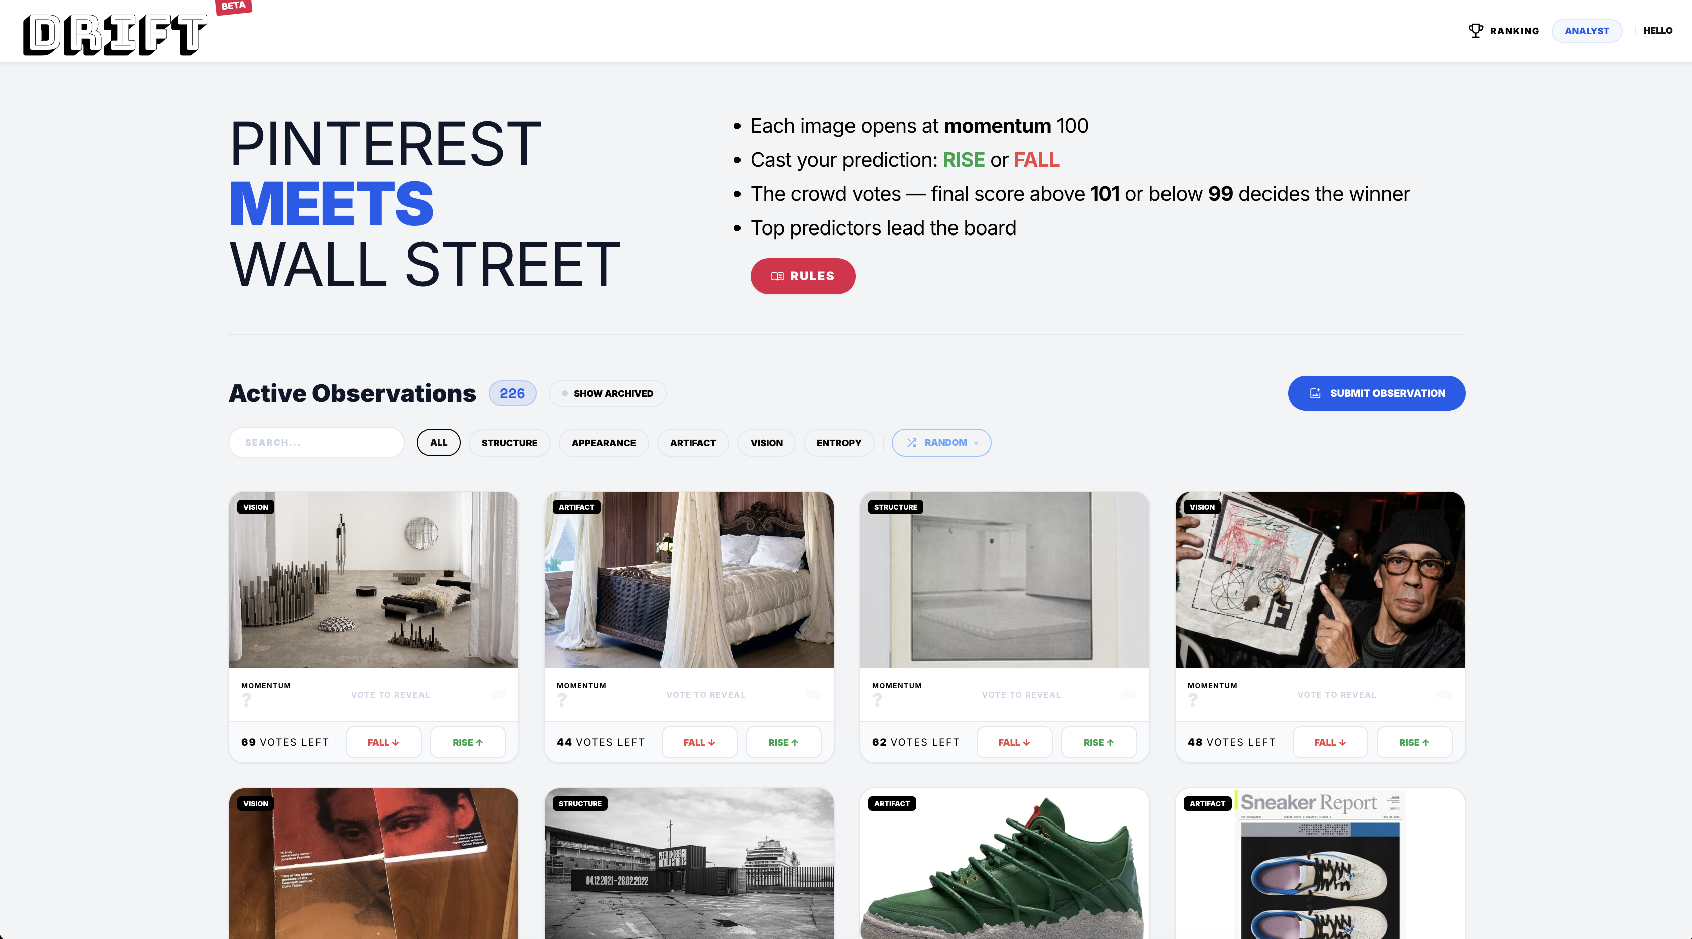
Task: Toggle Show Archived observations
Action: coord(607,393)
